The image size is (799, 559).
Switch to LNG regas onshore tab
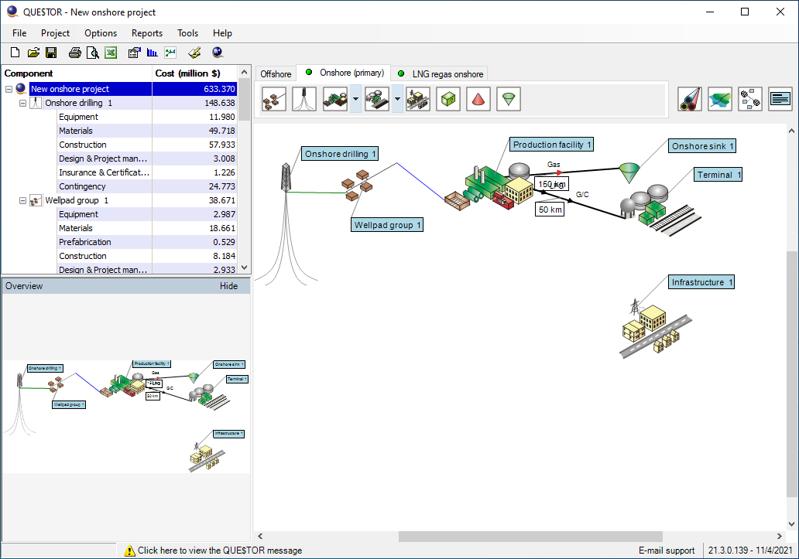(x=440, y=73)
